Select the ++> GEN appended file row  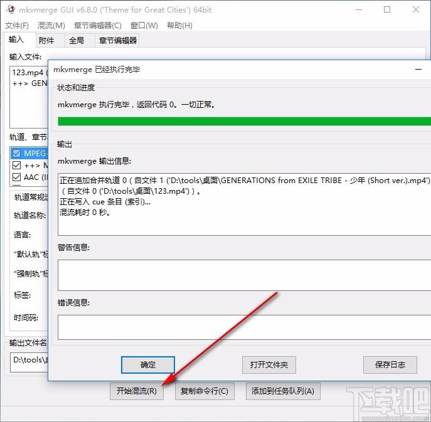tap(29, 83)
